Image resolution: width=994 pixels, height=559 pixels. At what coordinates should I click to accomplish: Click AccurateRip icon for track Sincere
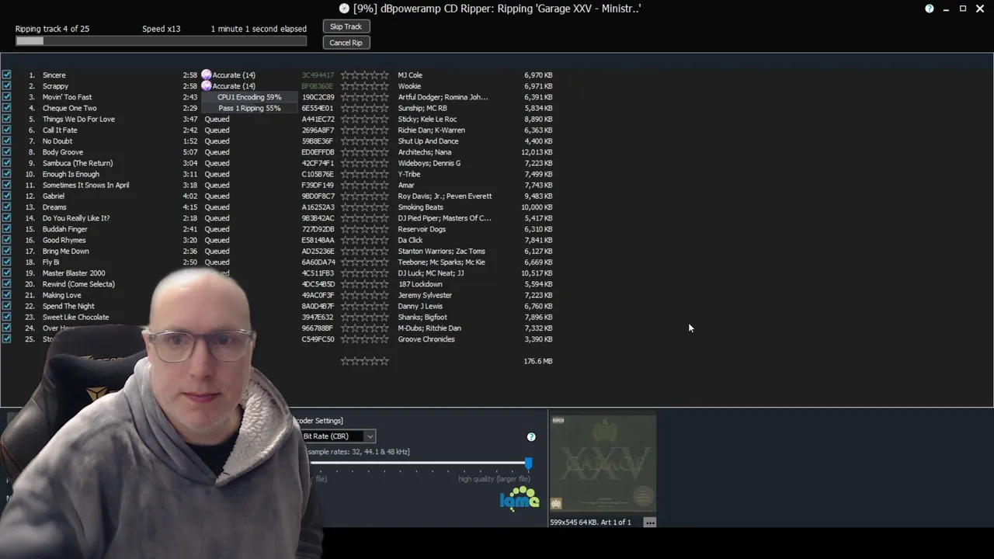tap(207, 75)
